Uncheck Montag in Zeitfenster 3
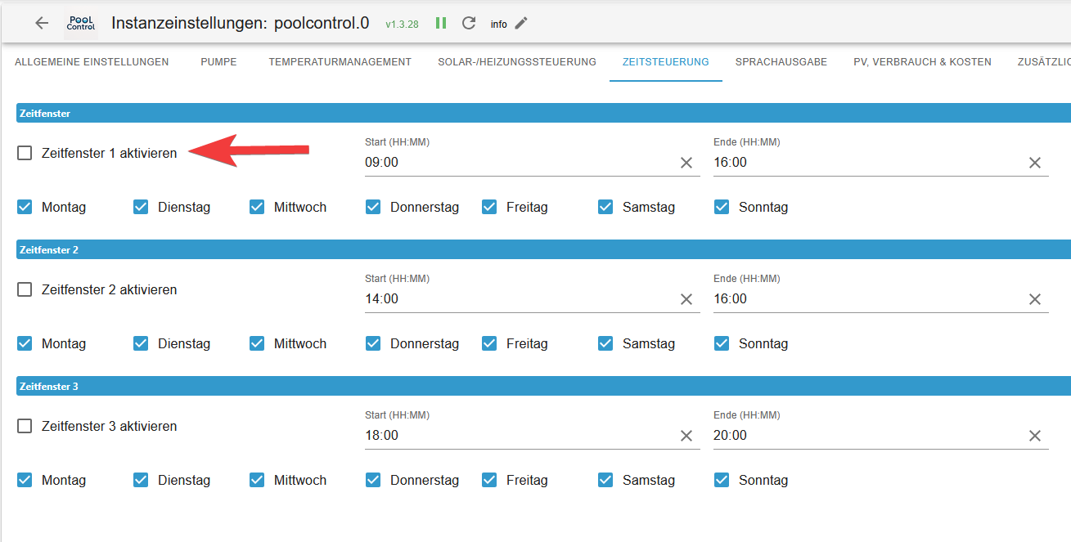The image size is (1071, 542). point(25,480)
